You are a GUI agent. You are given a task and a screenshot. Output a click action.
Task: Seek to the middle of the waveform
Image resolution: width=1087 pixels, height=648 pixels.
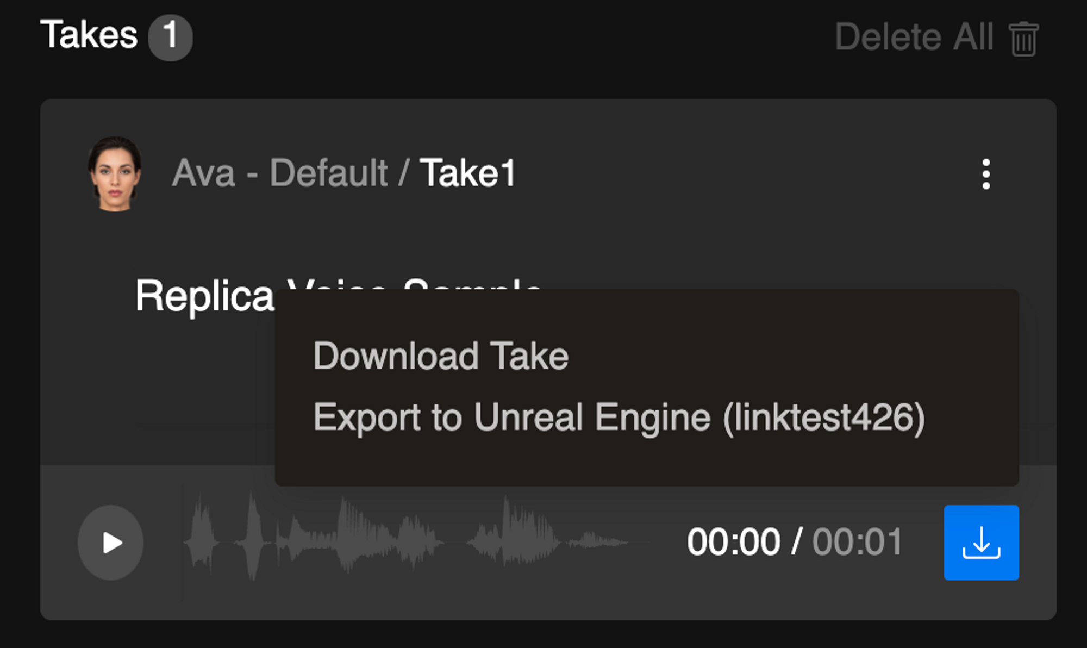coord(405,543)
